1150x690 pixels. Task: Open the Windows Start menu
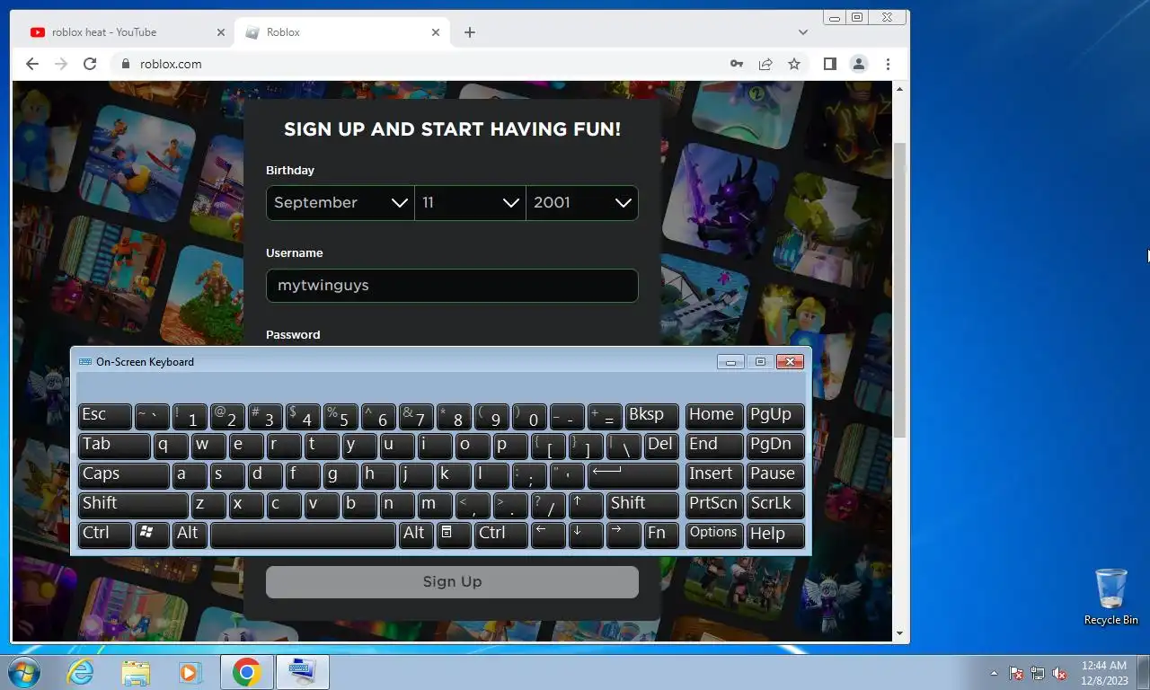[x=23, y=672]
